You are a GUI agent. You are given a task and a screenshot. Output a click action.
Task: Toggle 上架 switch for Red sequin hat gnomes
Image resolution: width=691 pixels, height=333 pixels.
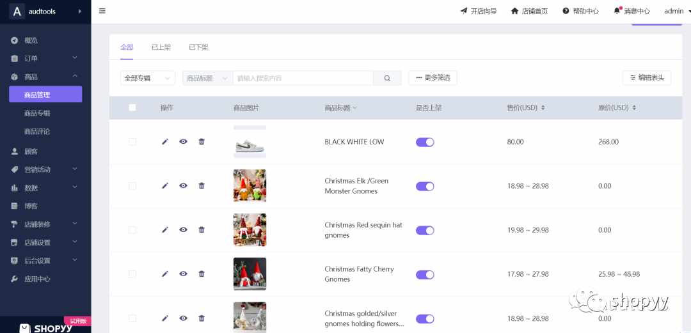(x=425, y=230)
